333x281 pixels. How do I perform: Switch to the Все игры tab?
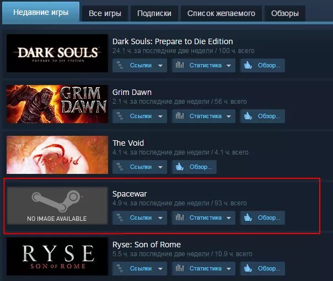[x=105, y=13]
